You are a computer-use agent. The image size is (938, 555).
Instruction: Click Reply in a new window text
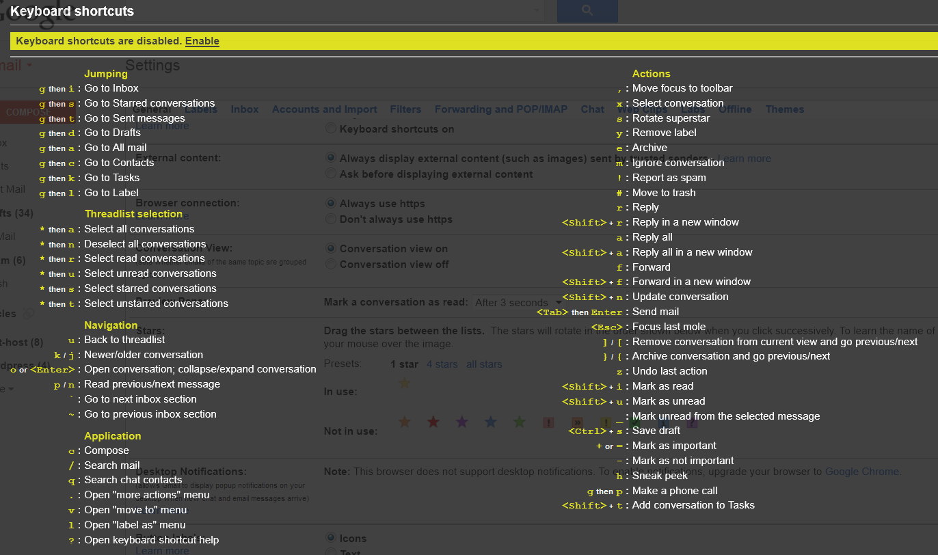pos(686,222)
